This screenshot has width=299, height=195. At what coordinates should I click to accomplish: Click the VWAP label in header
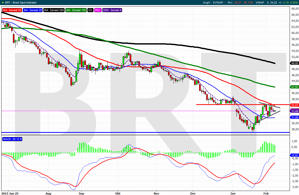[x=260, y=3]
